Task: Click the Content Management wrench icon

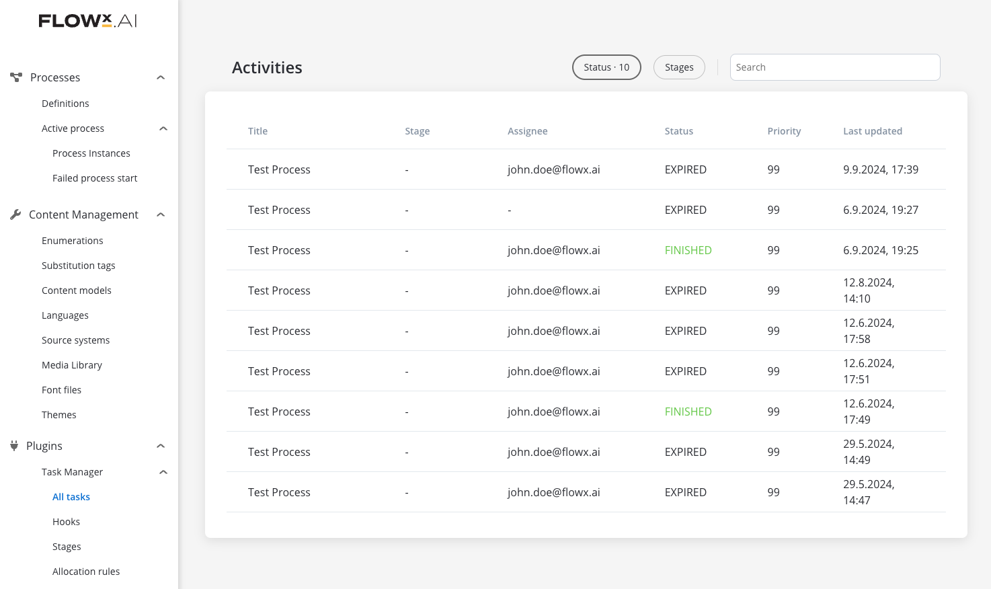Action: [x=15, y=214]
